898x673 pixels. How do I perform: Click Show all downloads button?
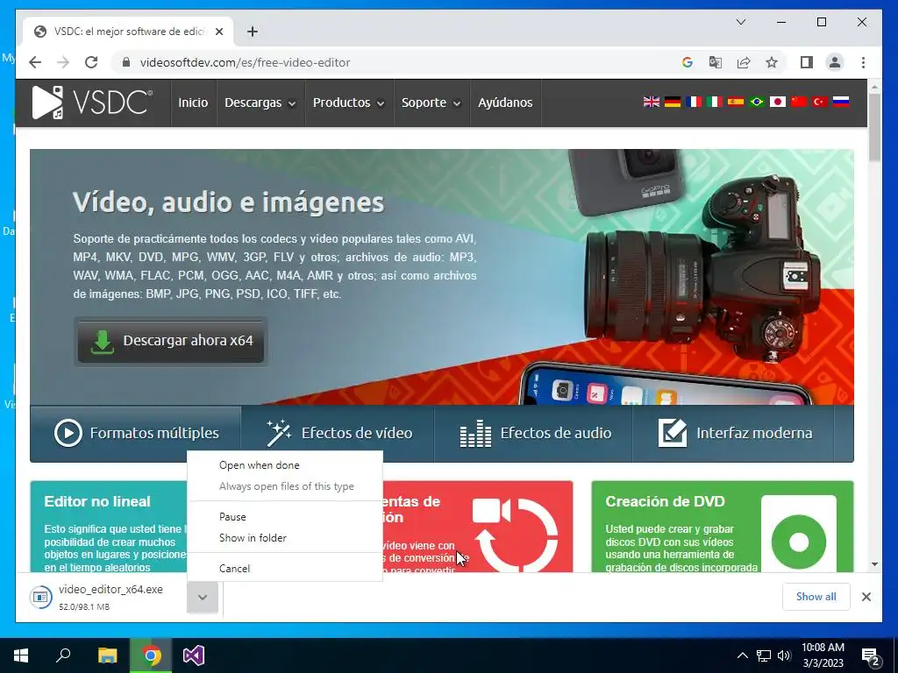(816, 597)
